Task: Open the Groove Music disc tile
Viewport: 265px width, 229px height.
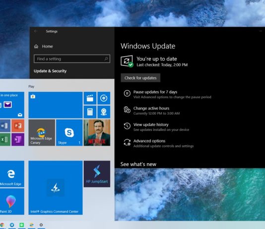Action: click(x=104, y=98)
